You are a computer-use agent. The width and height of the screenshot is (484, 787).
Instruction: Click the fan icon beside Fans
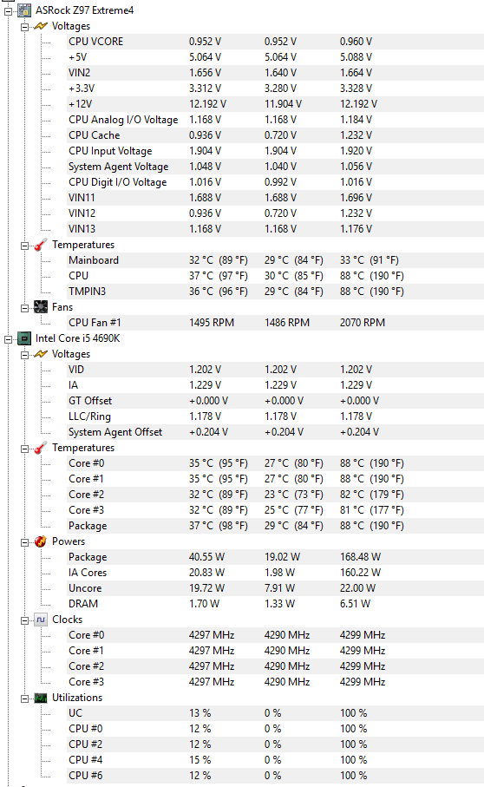(40, 307)
